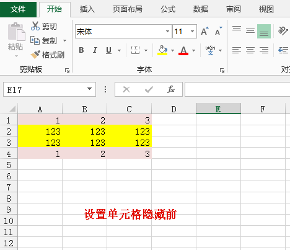Click the Increase Font Size icon
The width and height of the screenshot is (290, 250).
coord(204,31)
